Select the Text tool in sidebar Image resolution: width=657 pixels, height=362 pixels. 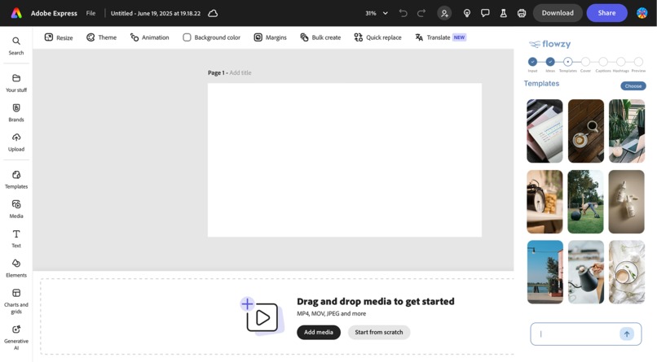point(16,238)
